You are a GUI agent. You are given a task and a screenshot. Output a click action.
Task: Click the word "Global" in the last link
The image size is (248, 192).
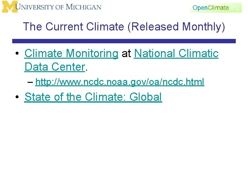[146, 97]
